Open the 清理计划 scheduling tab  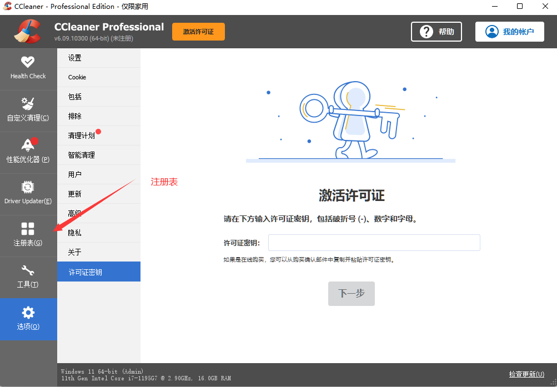(99, 135)
